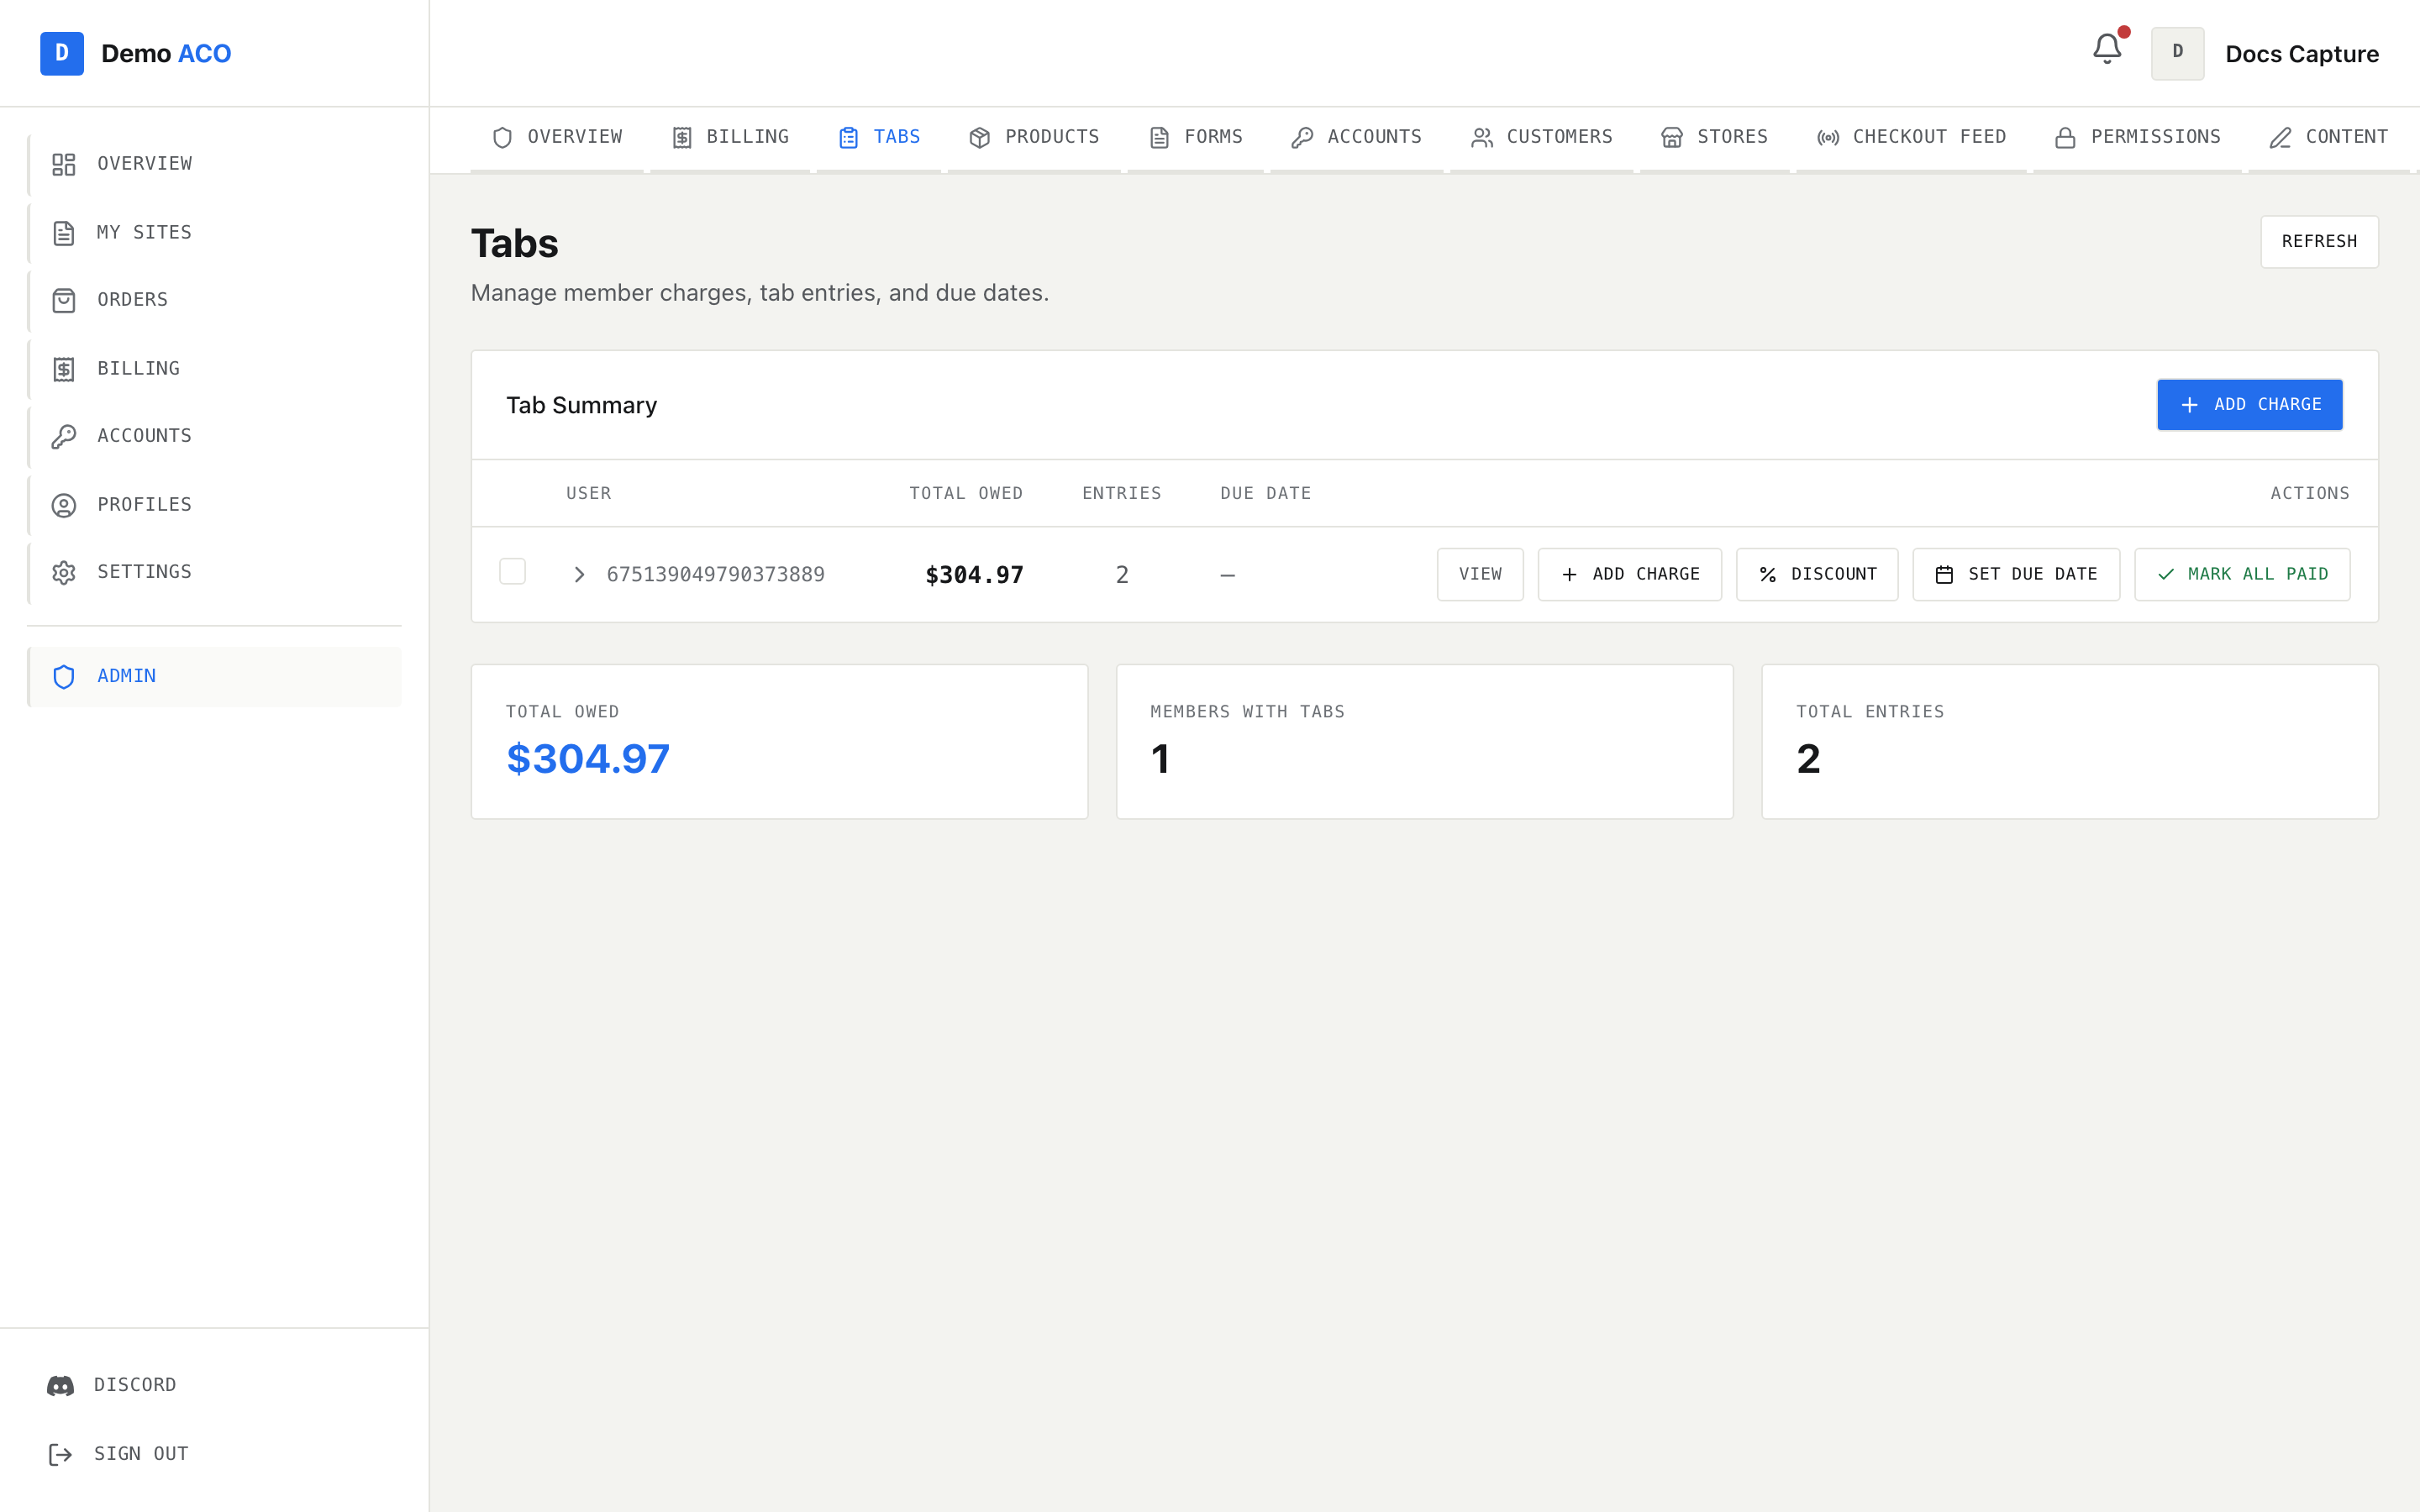
Task: Click the Members With Tabs card
Action: pyautogui.click(x=1424, y=742)
